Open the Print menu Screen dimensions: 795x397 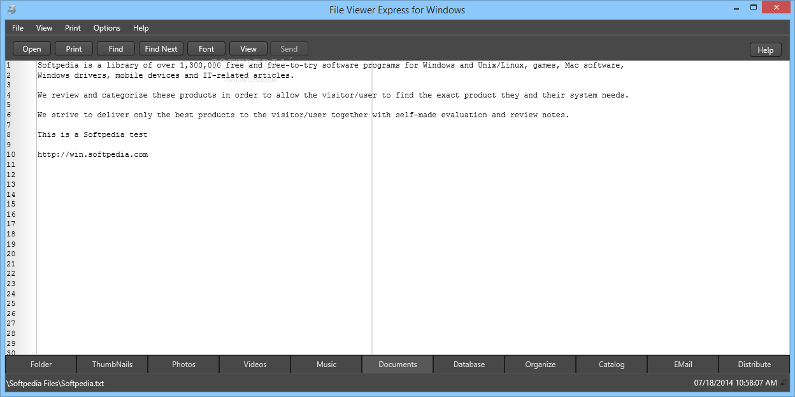pos(73,28)
